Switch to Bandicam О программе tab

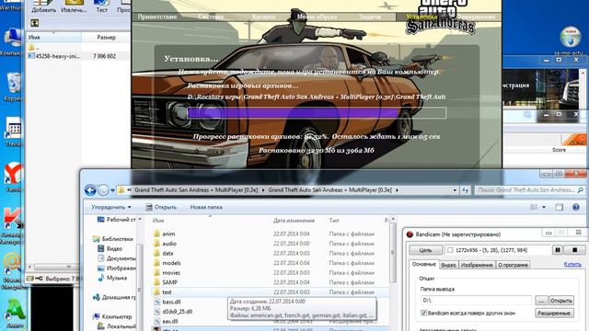[x=513, y=265]
